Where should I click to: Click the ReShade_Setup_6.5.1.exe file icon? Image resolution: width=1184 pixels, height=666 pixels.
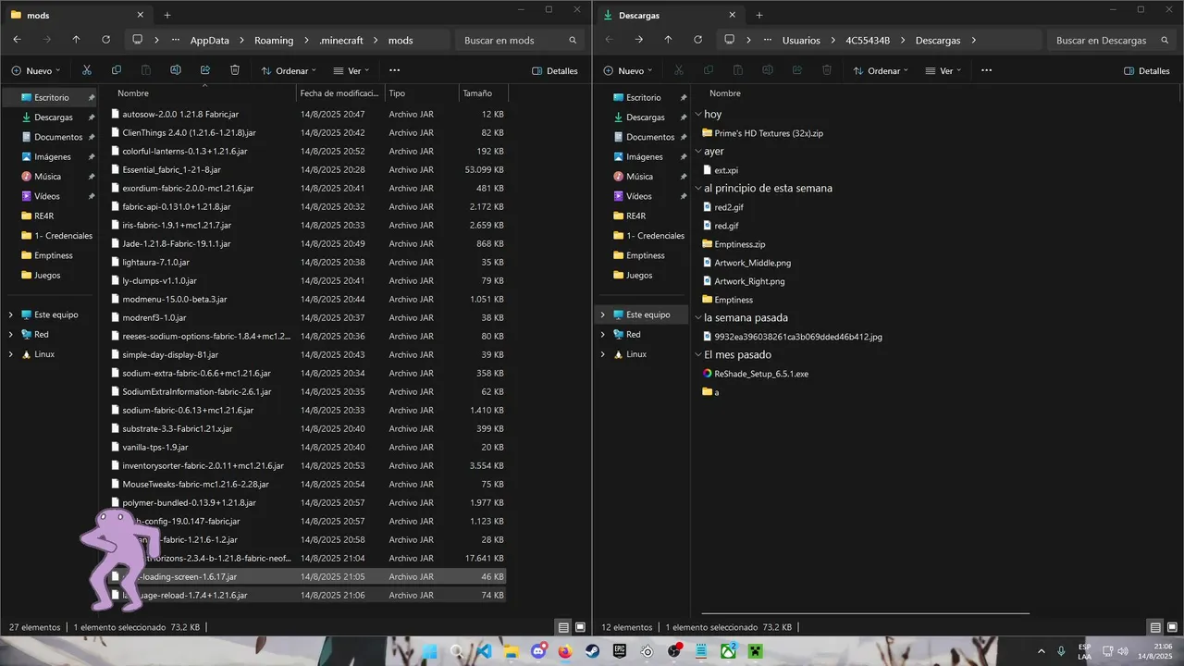coord(708,374)
